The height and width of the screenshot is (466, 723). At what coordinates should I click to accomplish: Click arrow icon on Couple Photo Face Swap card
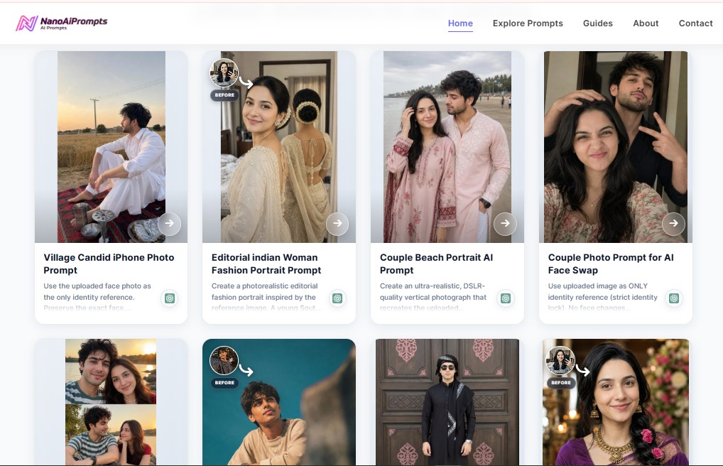click(x=674, y=224)
